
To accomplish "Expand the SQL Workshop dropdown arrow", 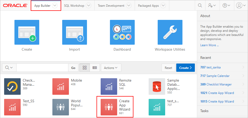I will (x=89, y=5).
